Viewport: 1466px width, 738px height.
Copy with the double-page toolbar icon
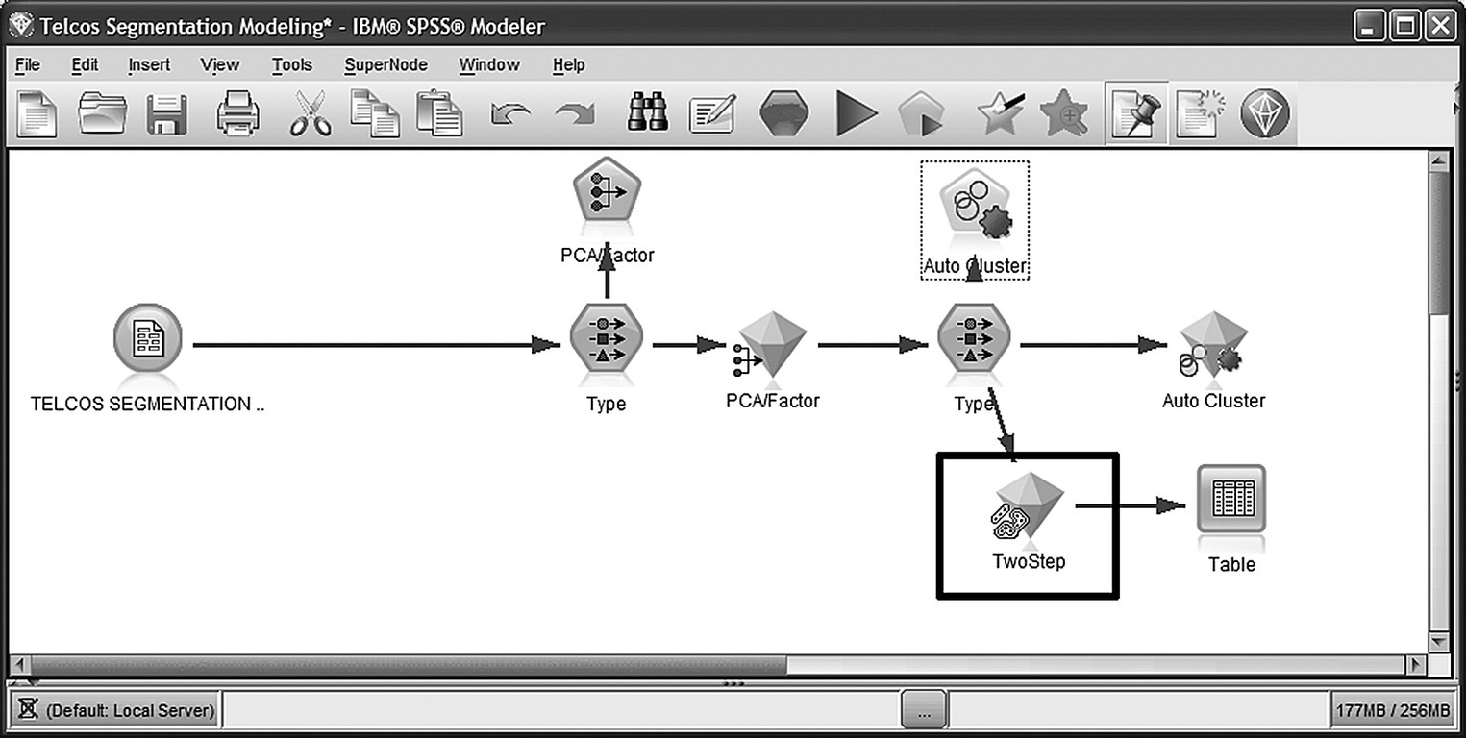click(374, 114)
